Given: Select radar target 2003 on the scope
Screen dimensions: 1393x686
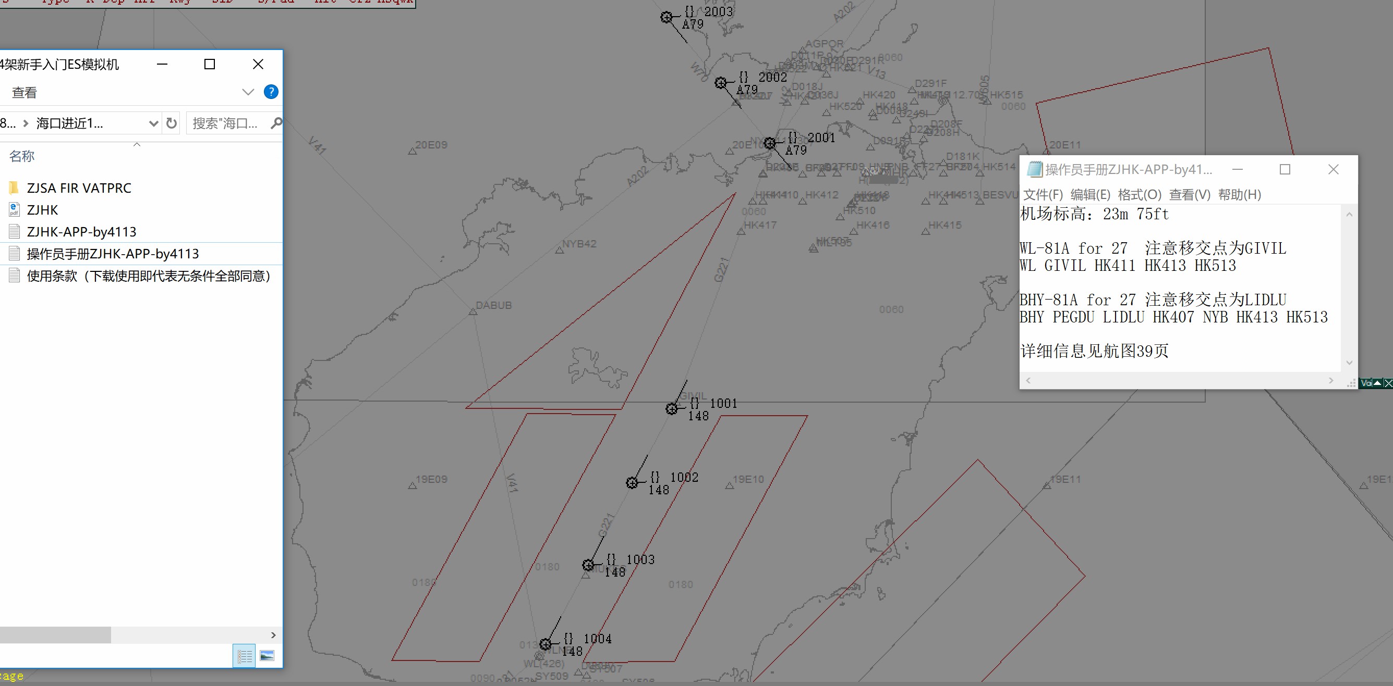Looking at the screenshot, I should coord(665,18).
